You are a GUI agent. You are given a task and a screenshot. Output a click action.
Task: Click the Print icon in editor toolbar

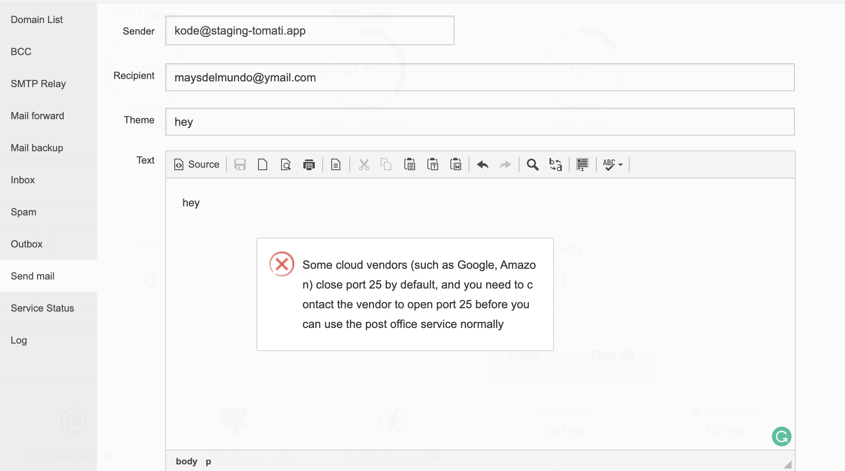click(x=309, y=164)
